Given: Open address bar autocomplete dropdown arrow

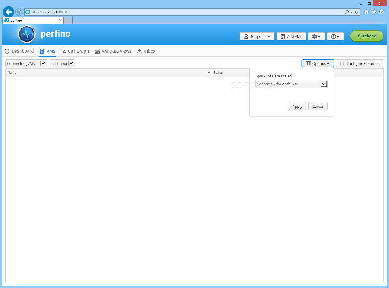Looking at the screenshot, I should (x=352, y=12).
